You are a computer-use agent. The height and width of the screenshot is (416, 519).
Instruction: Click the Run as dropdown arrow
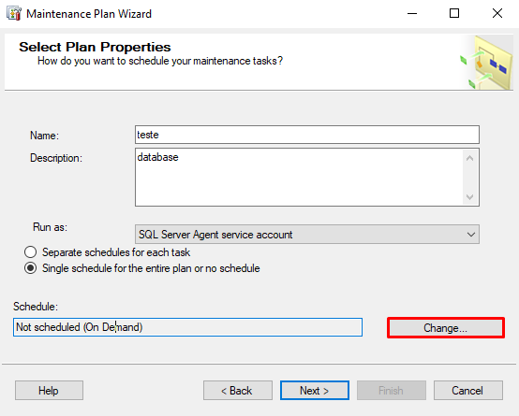471,235
